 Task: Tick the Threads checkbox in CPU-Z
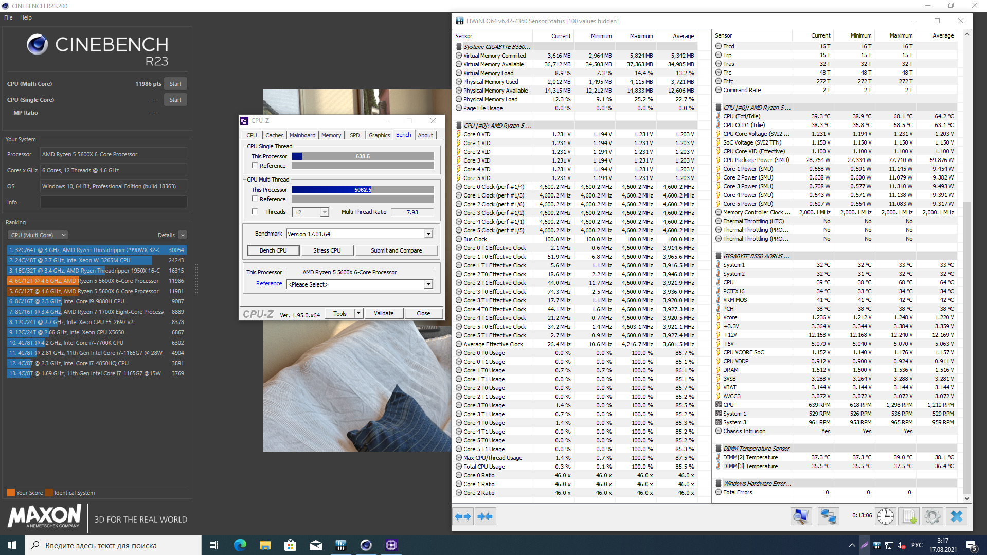tap(255, 212)
